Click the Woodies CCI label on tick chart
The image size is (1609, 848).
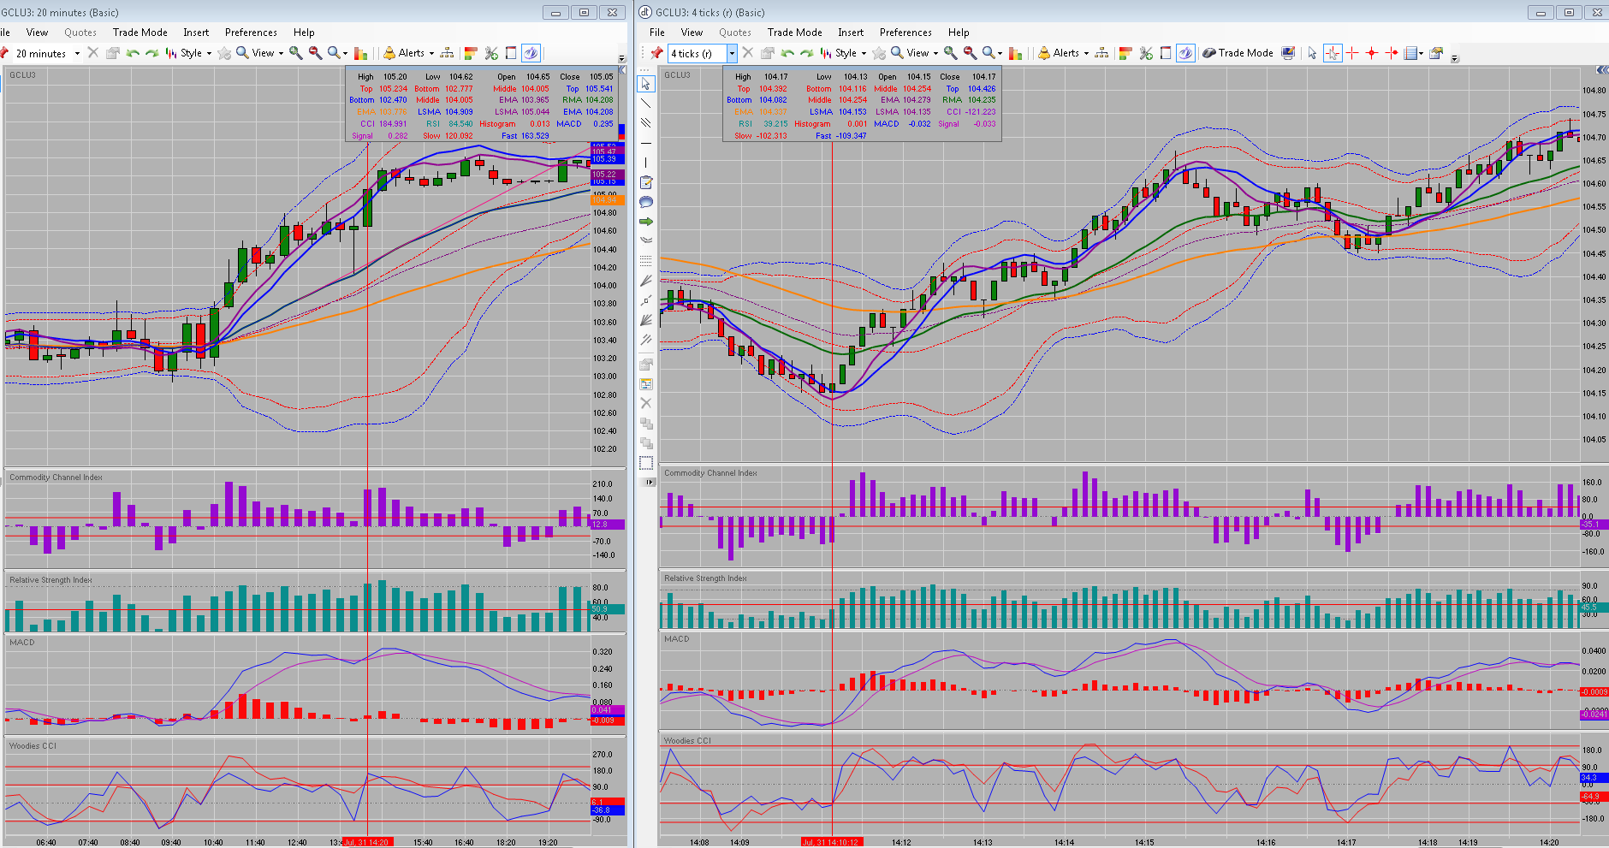[687, 741]
